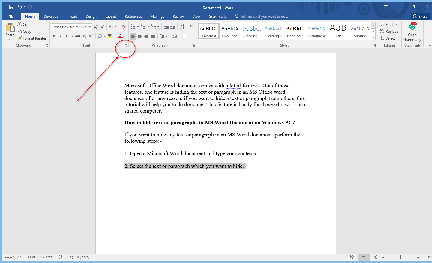Toggle Superscript formatting

pyautogui.click(x=91, y=36)
